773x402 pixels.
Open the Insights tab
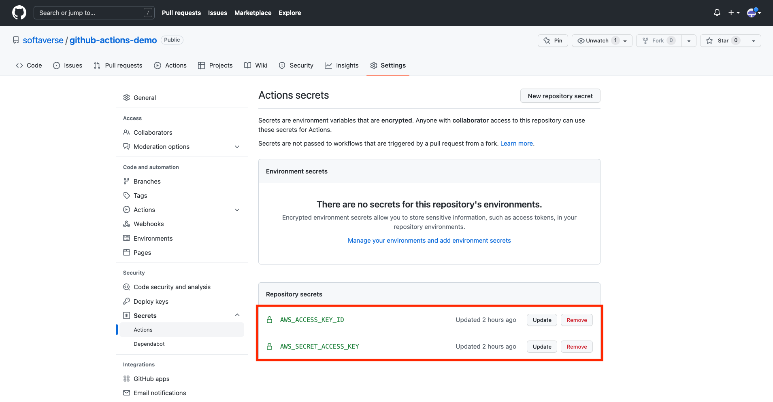tap(341, 66)
